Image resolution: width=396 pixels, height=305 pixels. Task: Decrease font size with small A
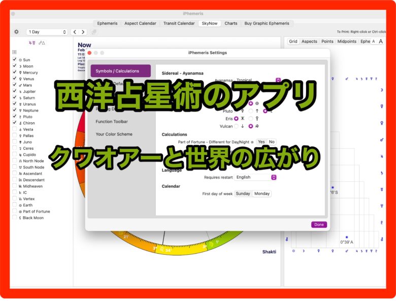[x=374, y=42]
